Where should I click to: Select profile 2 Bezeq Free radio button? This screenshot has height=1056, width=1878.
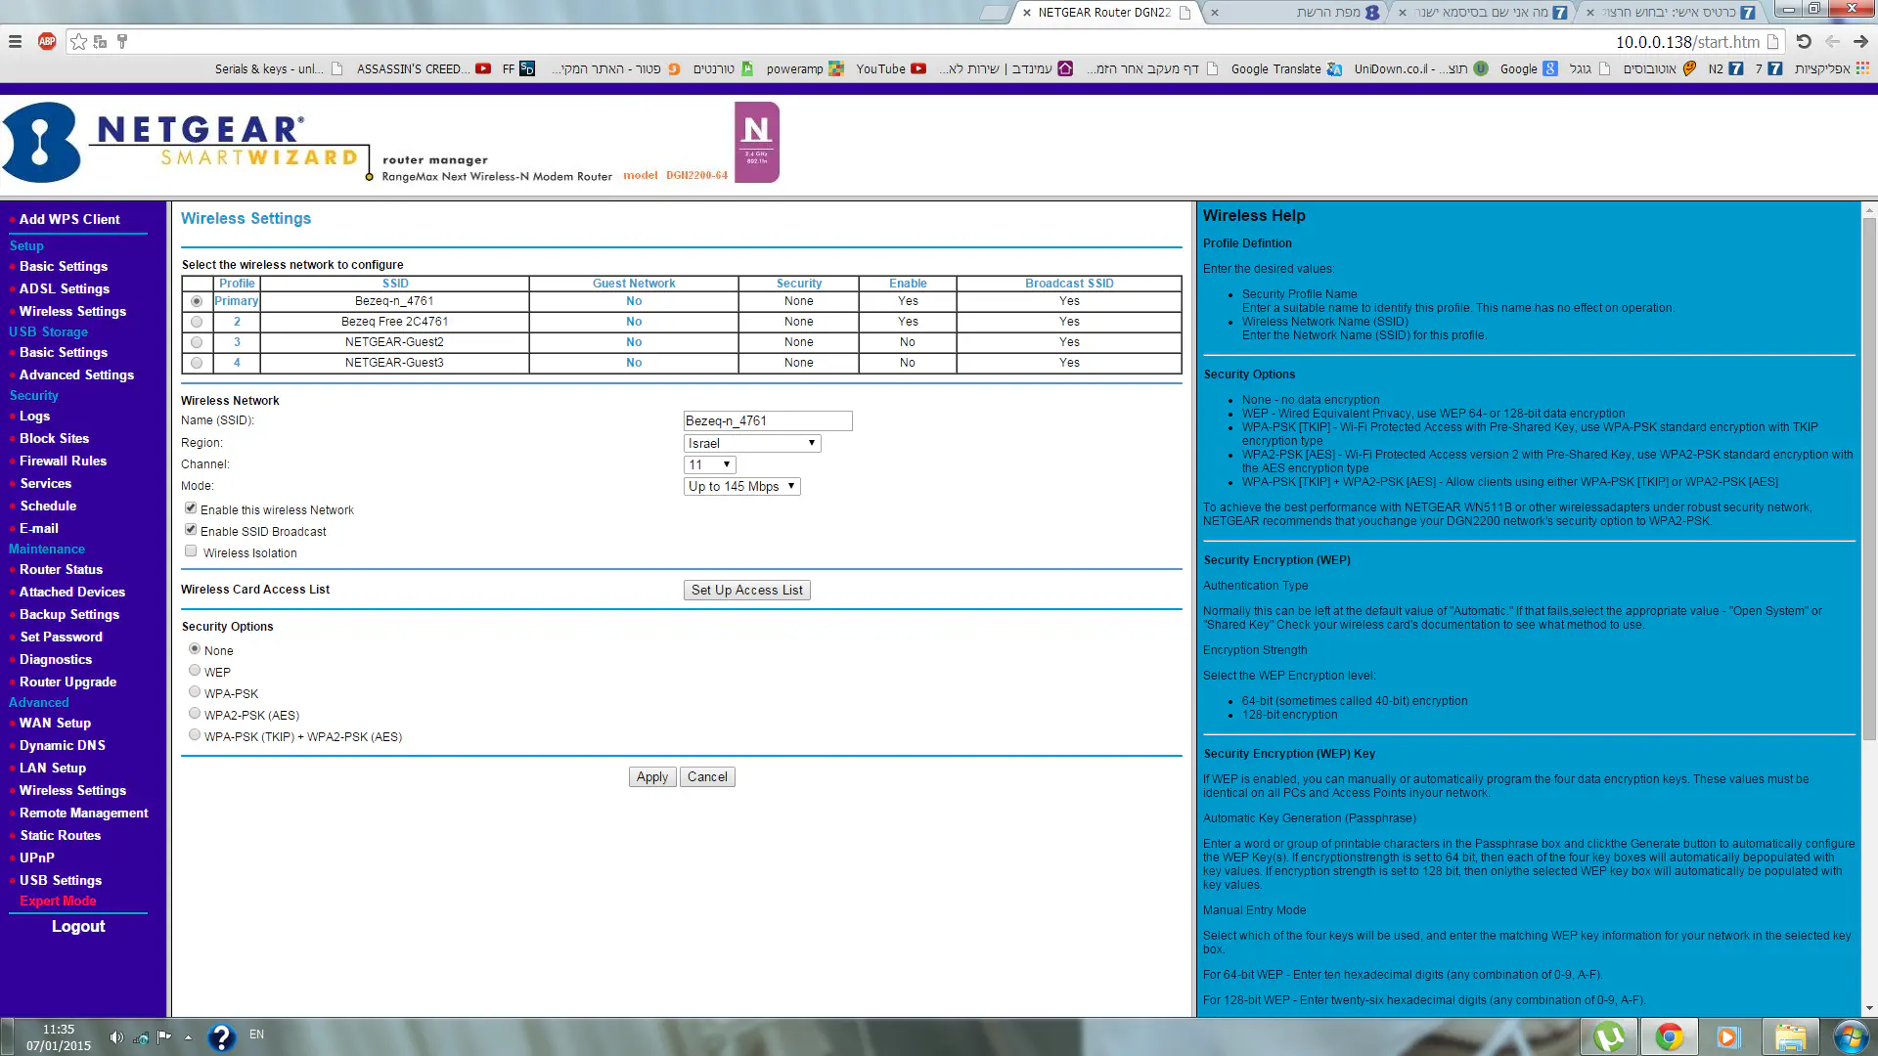pos(197,322)
